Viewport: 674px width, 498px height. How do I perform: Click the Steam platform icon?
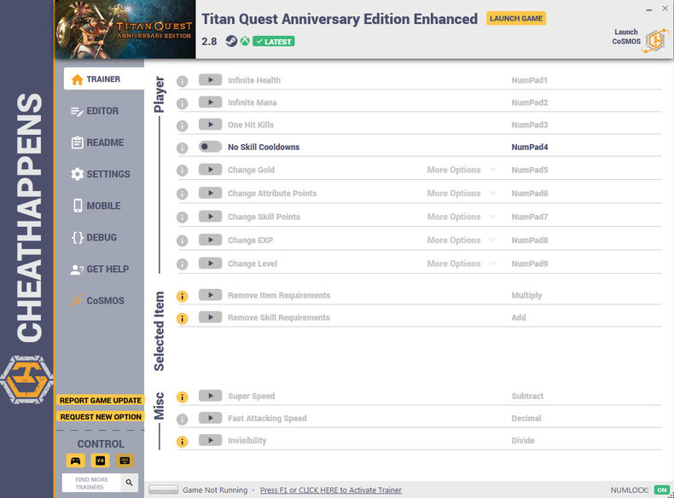(231, 41)
